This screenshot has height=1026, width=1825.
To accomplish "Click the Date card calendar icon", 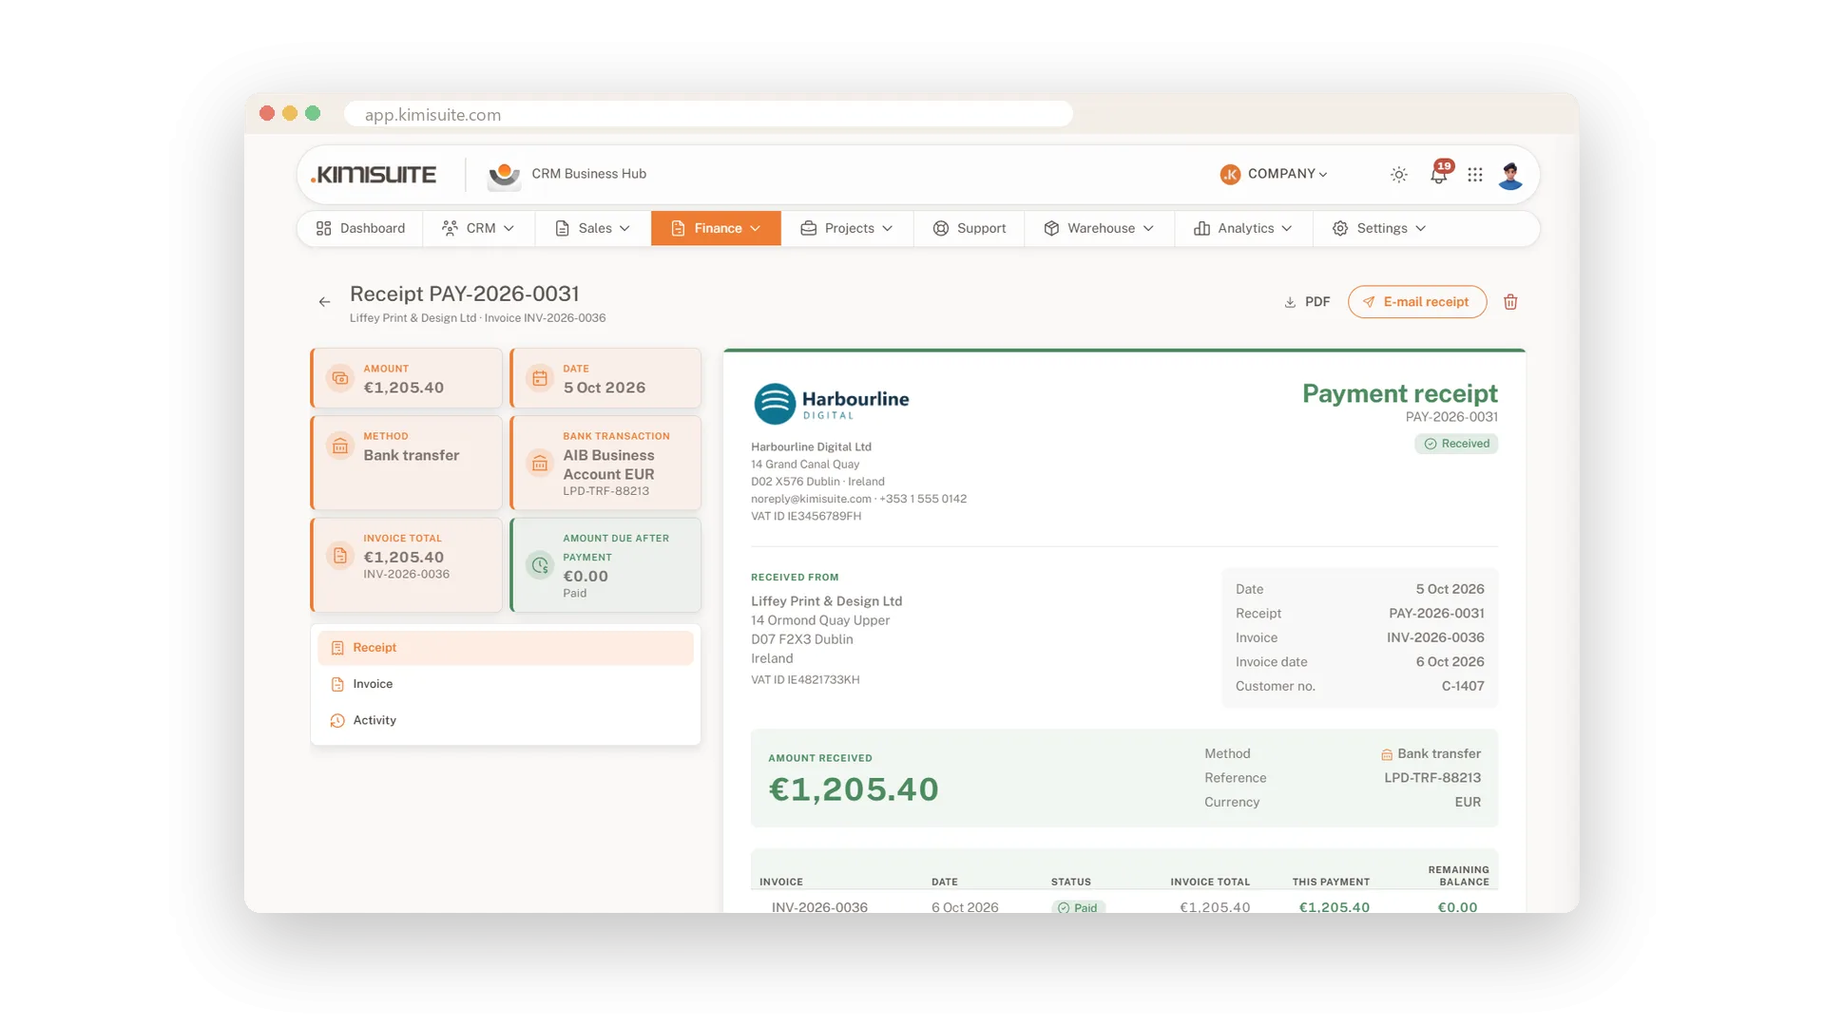I will tap(539, 378).
